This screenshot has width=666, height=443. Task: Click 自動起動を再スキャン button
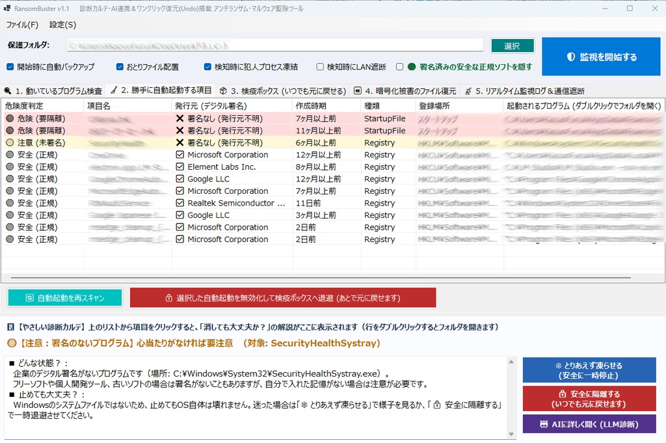tap(65, 298)
